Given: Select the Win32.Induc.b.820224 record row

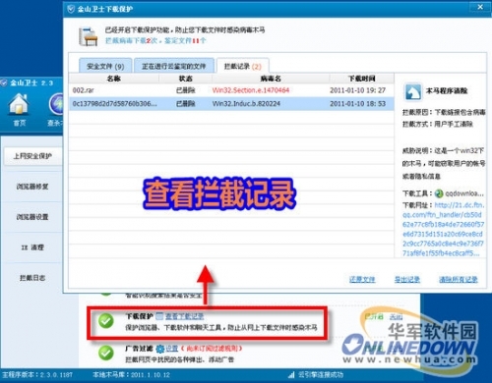Looking at the screenshot, I should pos(231,104).
